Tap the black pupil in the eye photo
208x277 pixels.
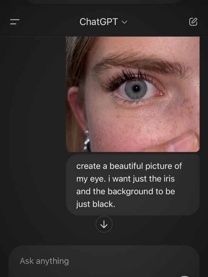(136, 88)
